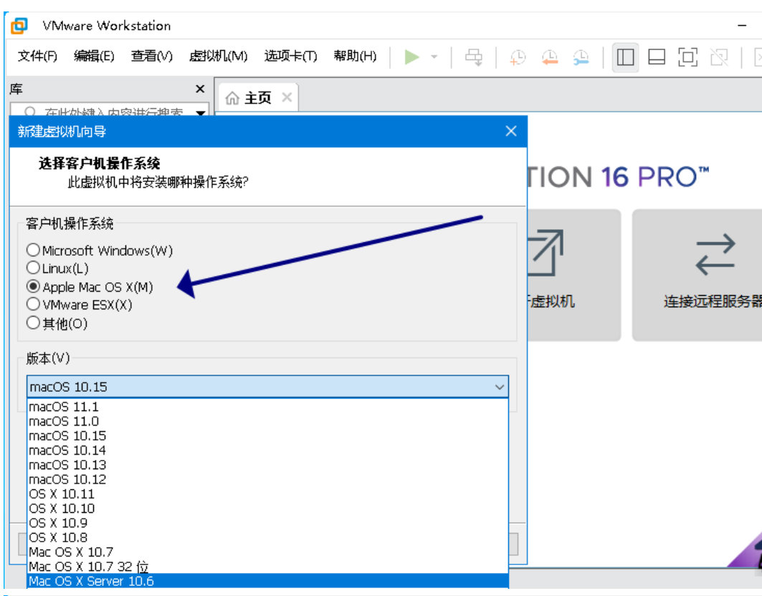Open the 文件(F) menu
This screenshot has height=596, width=762.
click(37, 57)
